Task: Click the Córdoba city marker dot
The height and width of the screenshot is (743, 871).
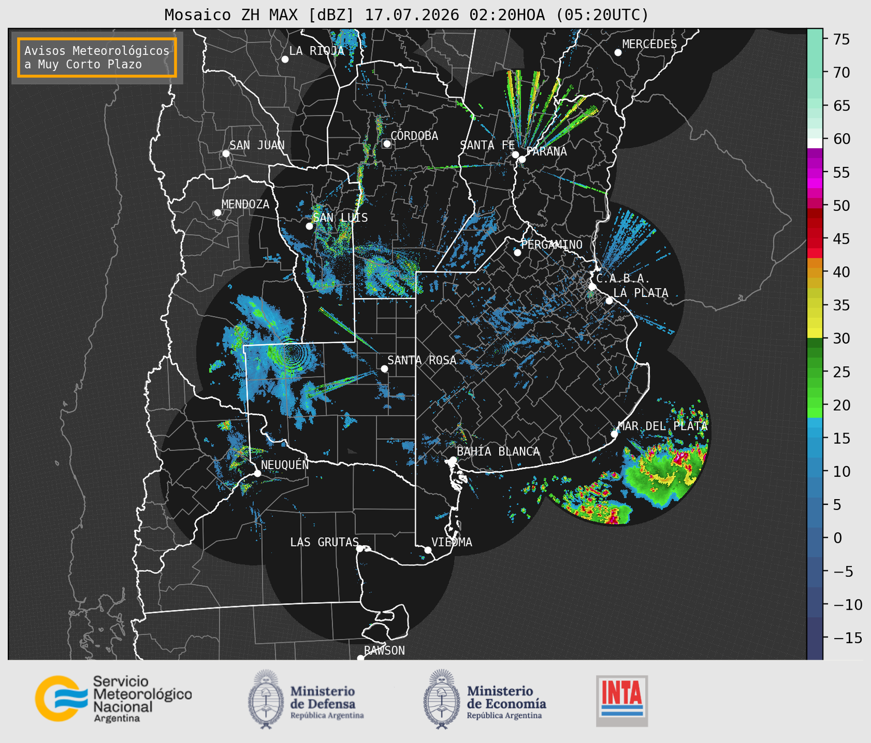Action: click(387, 144)
